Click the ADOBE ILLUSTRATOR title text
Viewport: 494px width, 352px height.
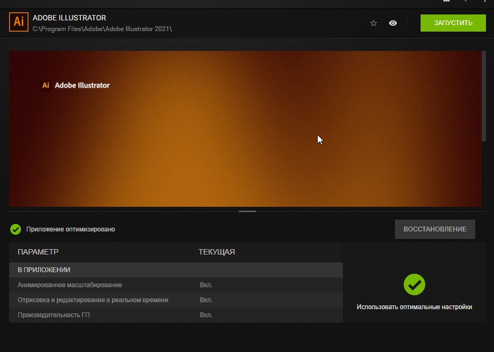[69, 18]
